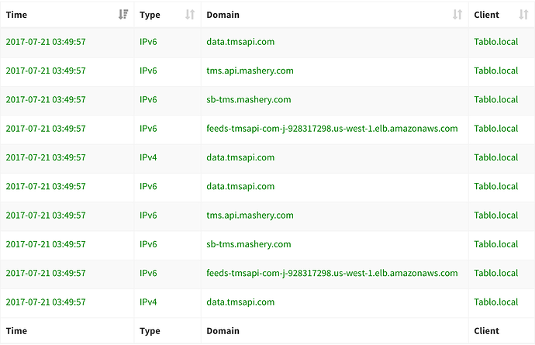The width and height of the screenshot is (535, 345).
Task: Select the Domain column header label
Action: (x=223, y=15)
